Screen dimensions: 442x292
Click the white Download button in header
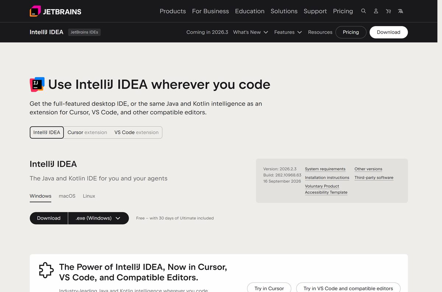pos(389,32)
